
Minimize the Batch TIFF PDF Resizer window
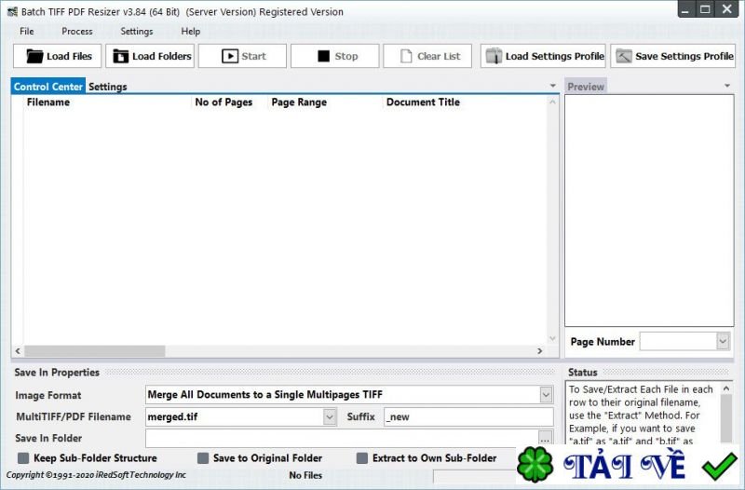pyautogui.click(x=686, y=9)
